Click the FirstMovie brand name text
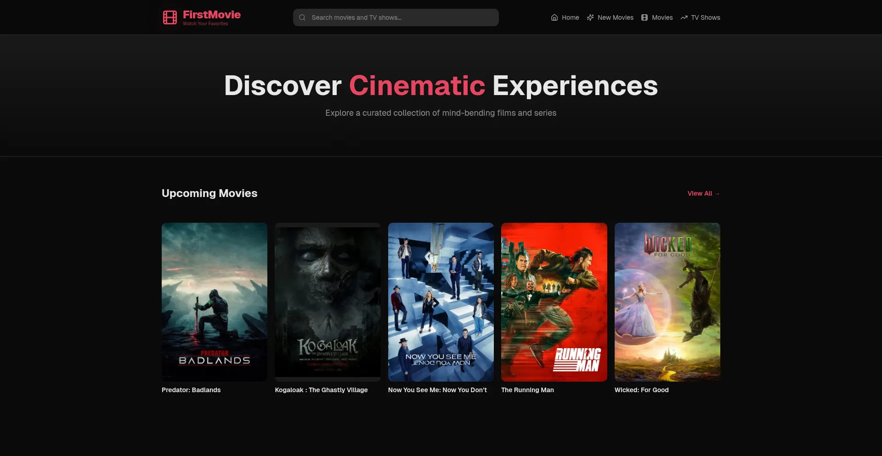Screen dimensions: 882x456 (x=212, y=15)
